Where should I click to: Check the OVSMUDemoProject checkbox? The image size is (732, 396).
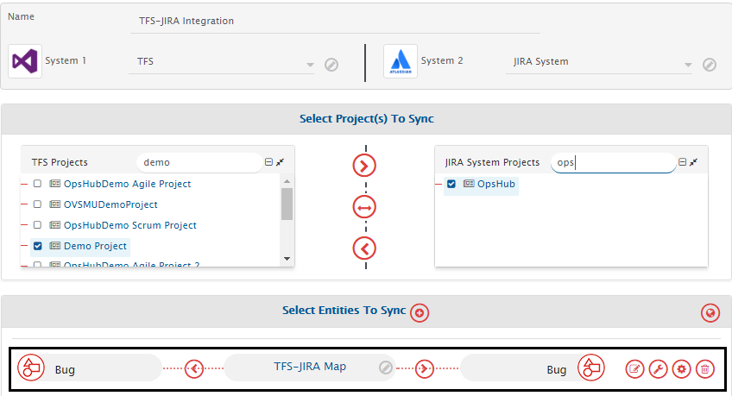tap(37, 204)
